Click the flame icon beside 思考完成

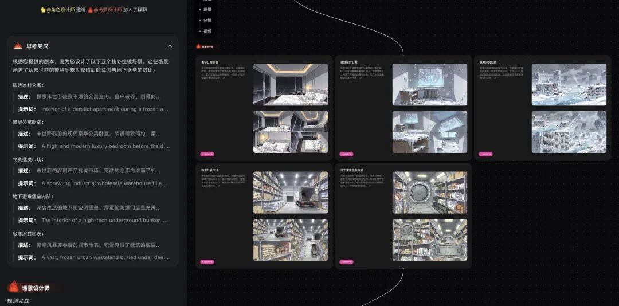(18, 46)
